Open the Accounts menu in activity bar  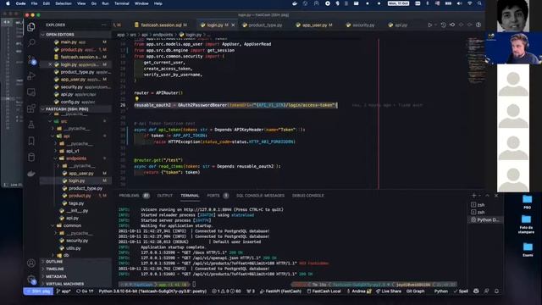pyautogui.click(x=31, y=263)
